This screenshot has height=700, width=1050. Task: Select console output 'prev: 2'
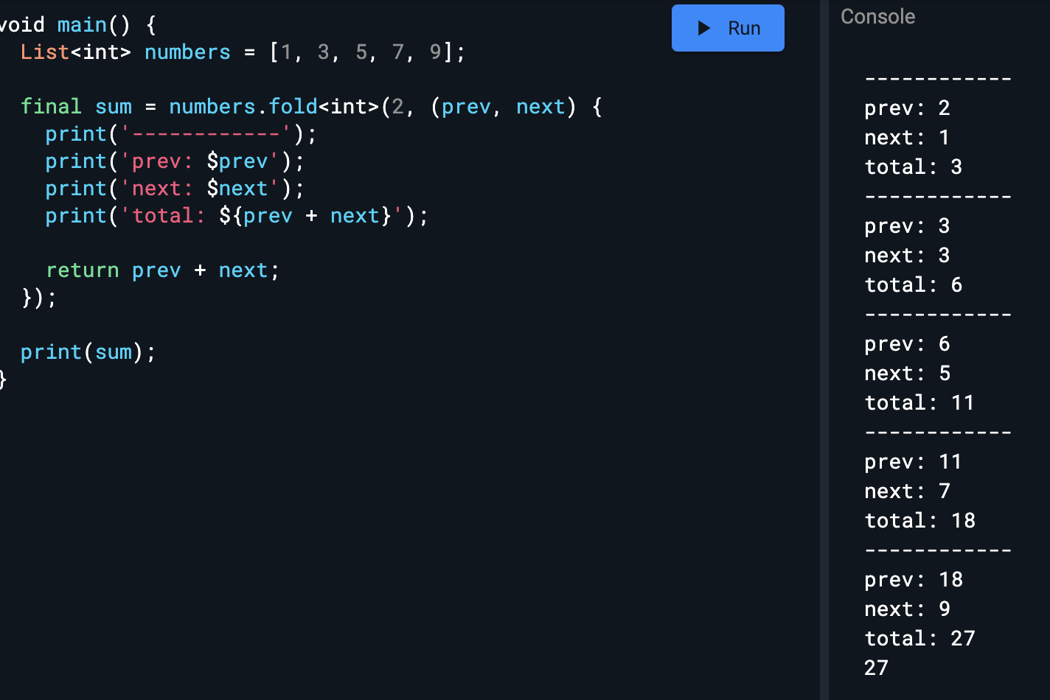pos(907,108)
